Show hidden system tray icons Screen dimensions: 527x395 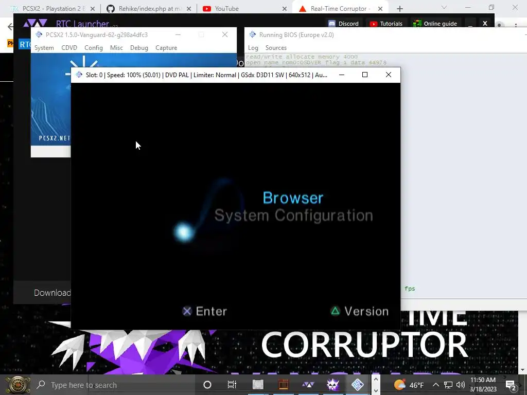coord(435,385)
